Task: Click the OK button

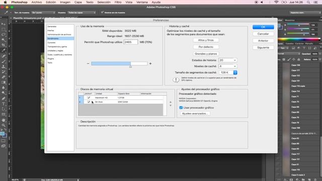Action: click(263, 27)
